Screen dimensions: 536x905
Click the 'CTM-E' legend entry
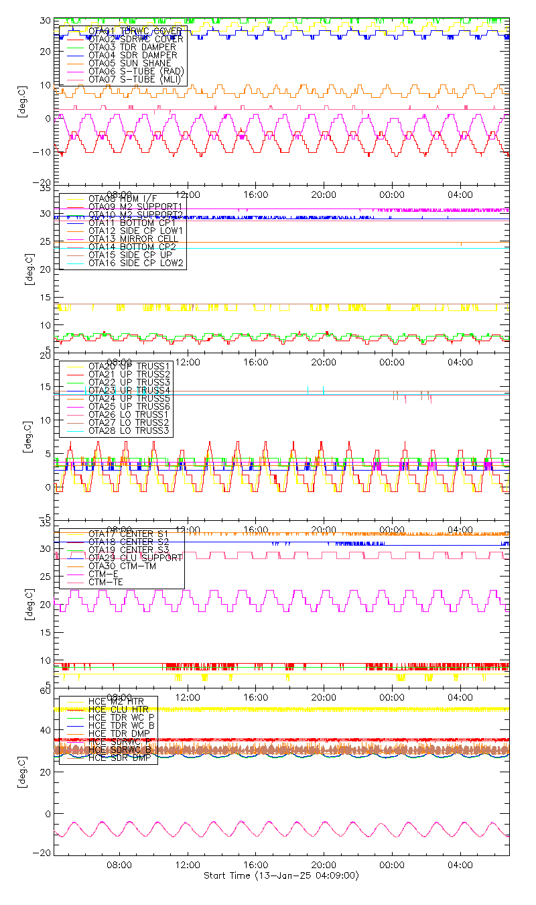pyautogui.click(x=102, y=573)
